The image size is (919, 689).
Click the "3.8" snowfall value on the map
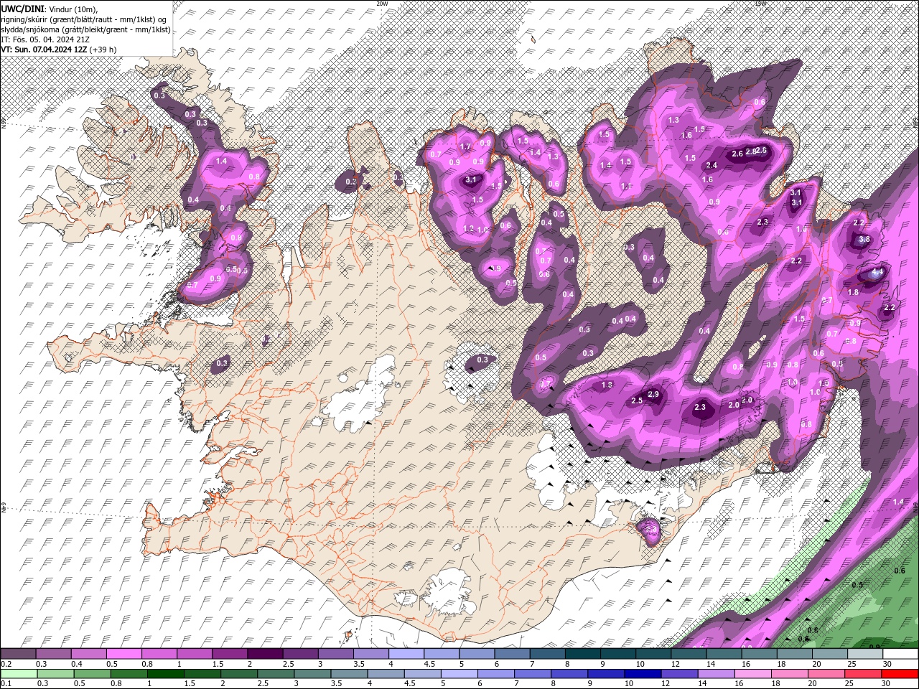[x=864, y=240]
